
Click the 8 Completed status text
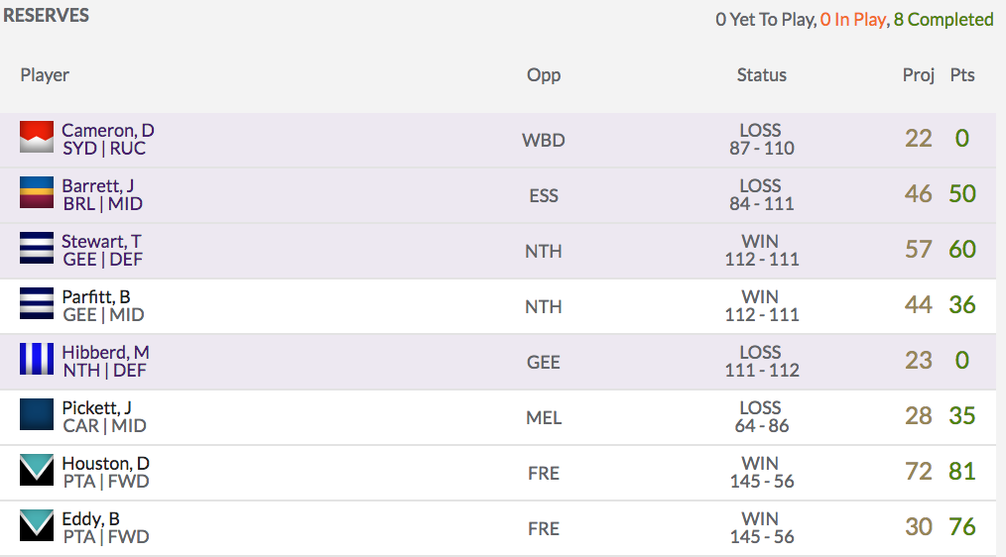[943, 20]
